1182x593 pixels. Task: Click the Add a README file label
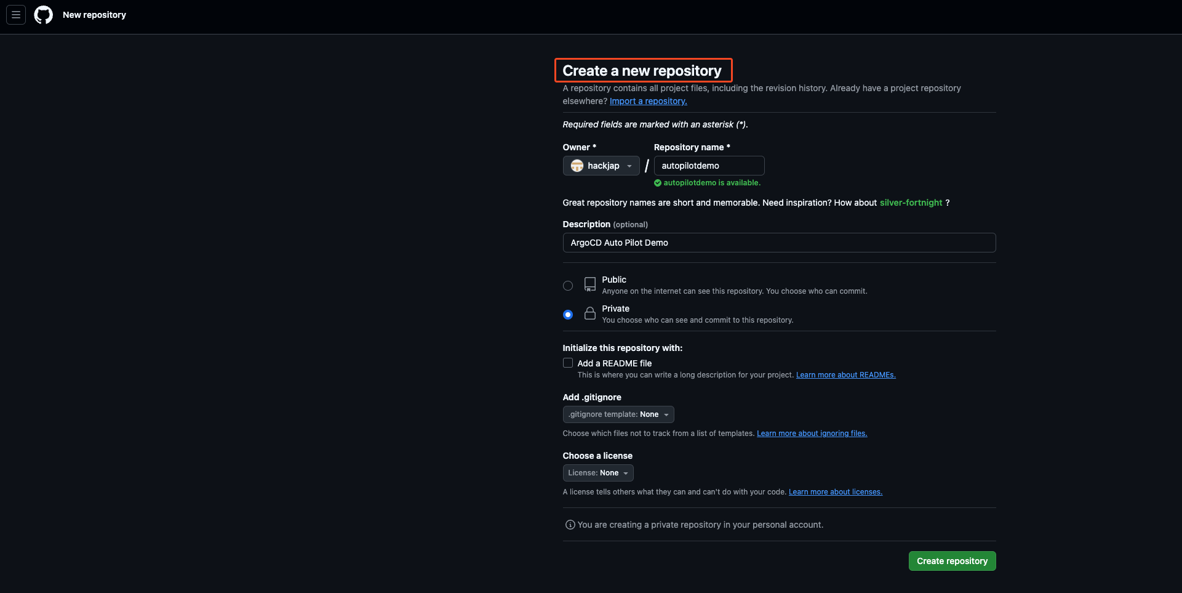pos(614,363)
